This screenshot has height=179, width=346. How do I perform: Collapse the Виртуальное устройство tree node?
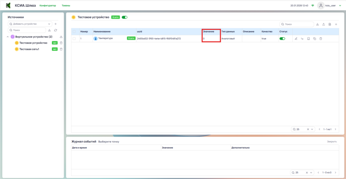click(x=8, y=37)
